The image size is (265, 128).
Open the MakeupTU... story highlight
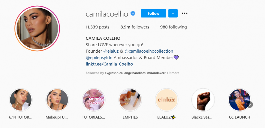pos(57,100)
